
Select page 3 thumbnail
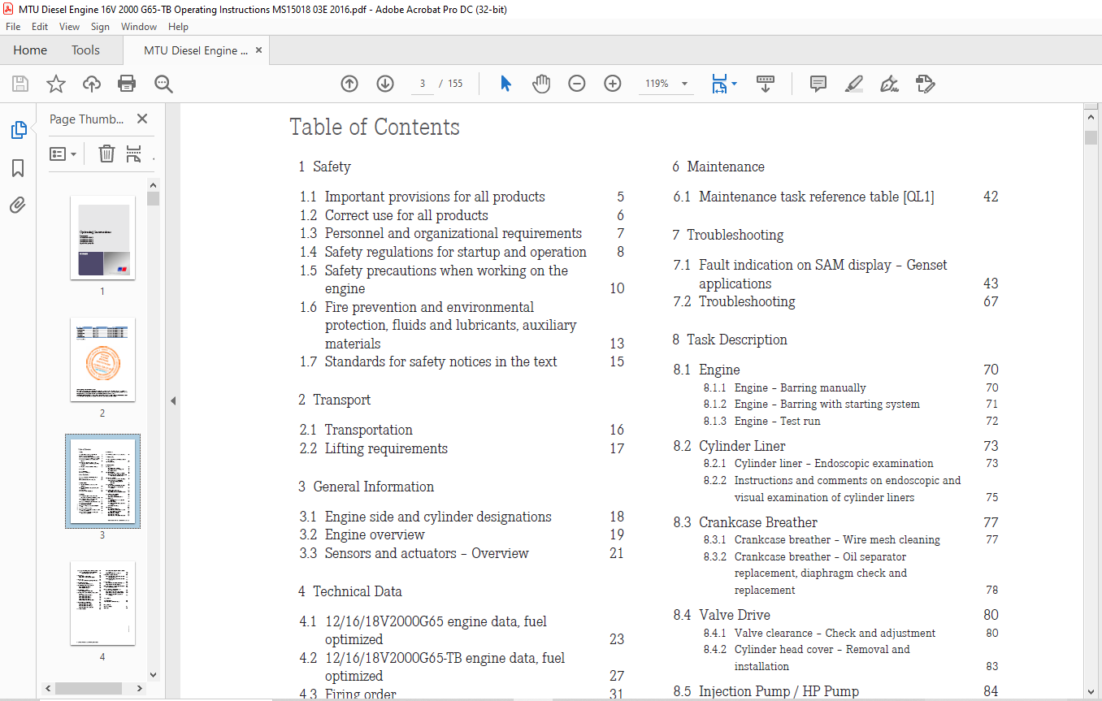(102, 481)
